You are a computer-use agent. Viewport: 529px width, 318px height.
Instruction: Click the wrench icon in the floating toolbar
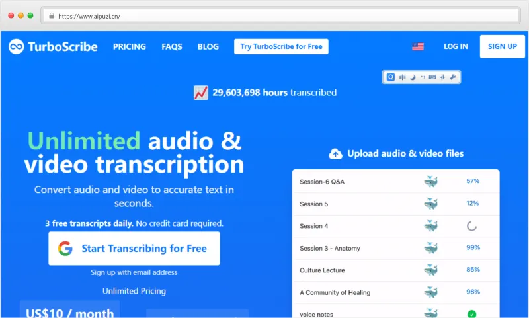tap(453, 77)
